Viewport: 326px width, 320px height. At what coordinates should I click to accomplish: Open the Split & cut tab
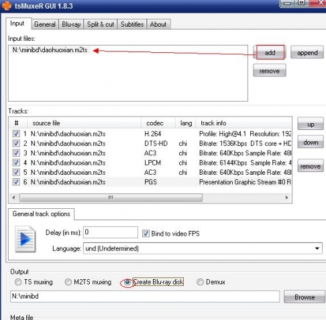pyautogui.click(x=101, y=24)
